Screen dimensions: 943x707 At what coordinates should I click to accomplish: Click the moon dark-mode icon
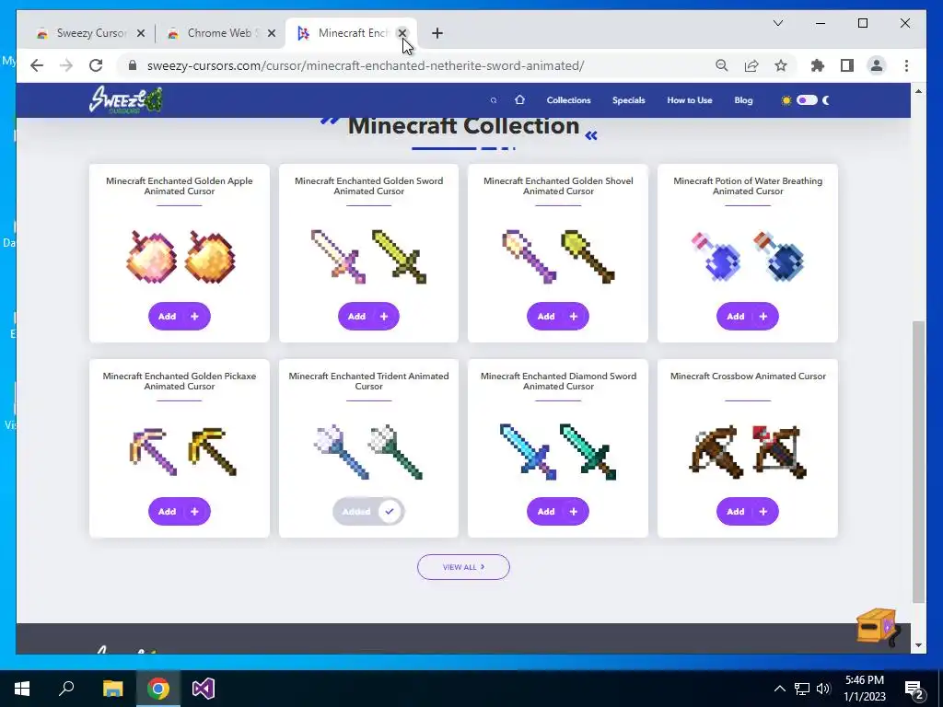click(x=826, y=100)
